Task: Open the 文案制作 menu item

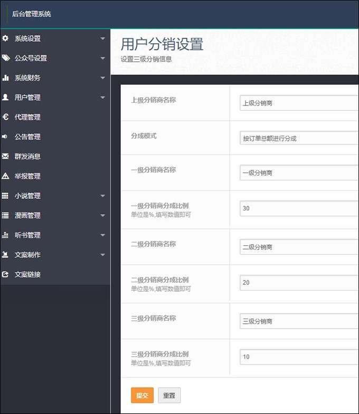Action: pos(27,255)
